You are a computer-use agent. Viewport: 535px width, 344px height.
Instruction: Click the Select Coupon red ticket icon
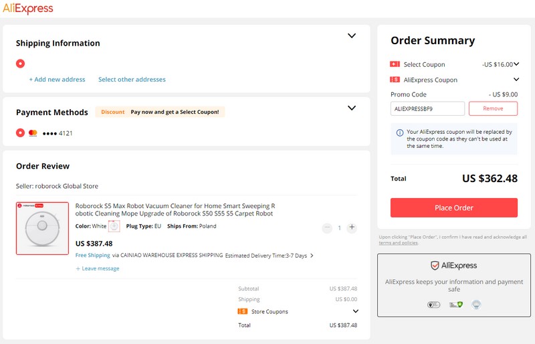pos(395,64)
